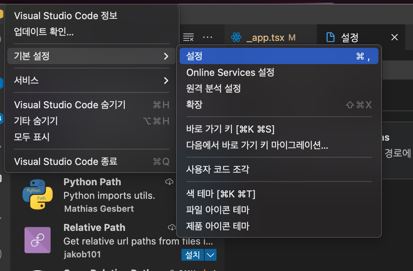Select '원격 분석 설정' entry
Screen dimensions: 413x271
click(x=279, y=88)
